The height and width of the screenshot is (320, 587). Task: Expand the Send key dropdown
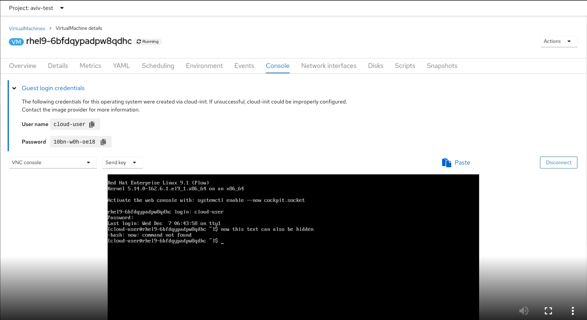pos(122,163)
